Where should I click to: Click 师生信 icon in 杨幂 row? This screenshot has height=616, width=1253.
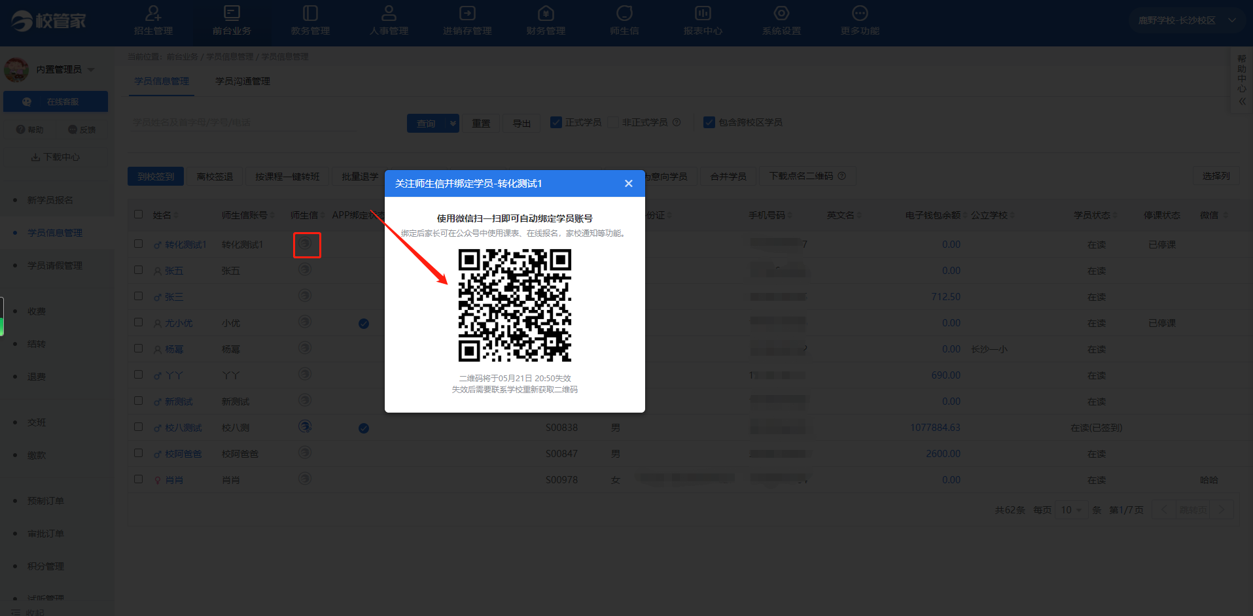click(x=305, y=349)
